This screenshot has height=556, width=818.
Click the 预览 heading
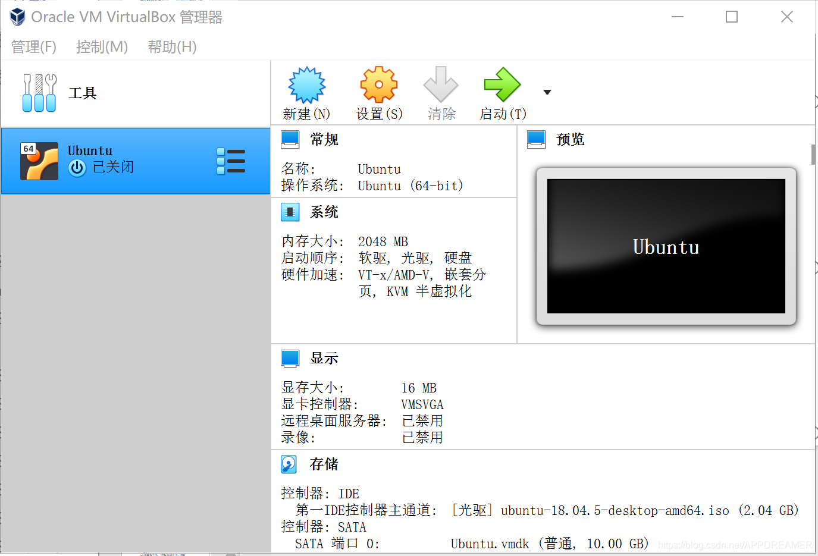[571, 140]
